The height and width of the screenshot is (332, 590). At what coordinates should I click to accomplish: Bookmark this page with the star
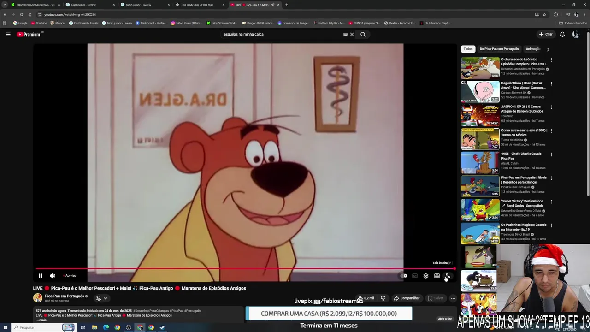click(544, 14)
